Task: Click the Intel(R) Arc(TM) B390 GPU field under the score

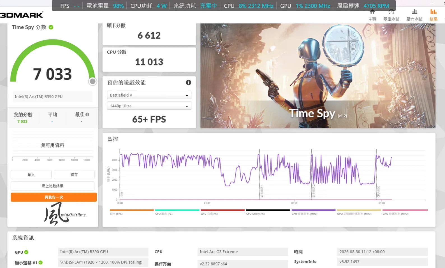Action: pyautogui.click(x=52, y=97)
